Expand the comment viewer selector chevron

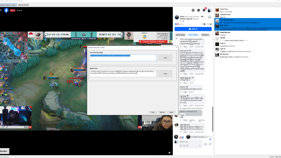211,137
